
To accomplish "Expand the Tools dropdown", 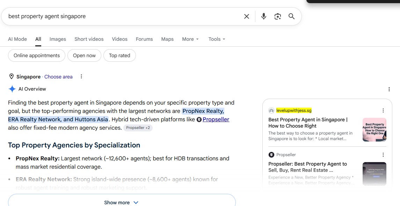I will click(217, 39).
